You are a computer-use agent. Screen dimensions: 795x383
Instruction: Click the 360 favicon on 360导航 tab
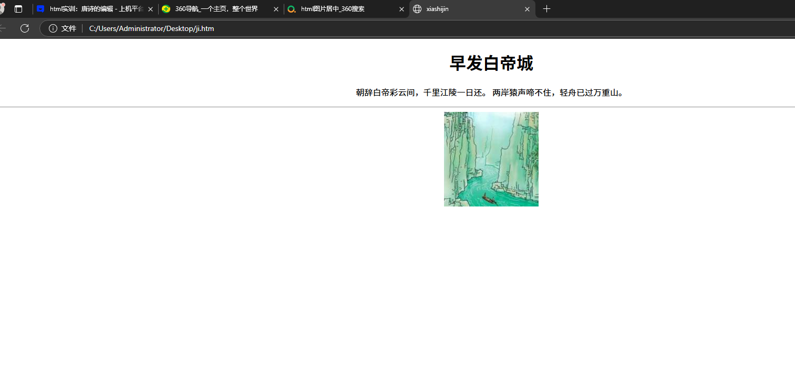(166, 9)
